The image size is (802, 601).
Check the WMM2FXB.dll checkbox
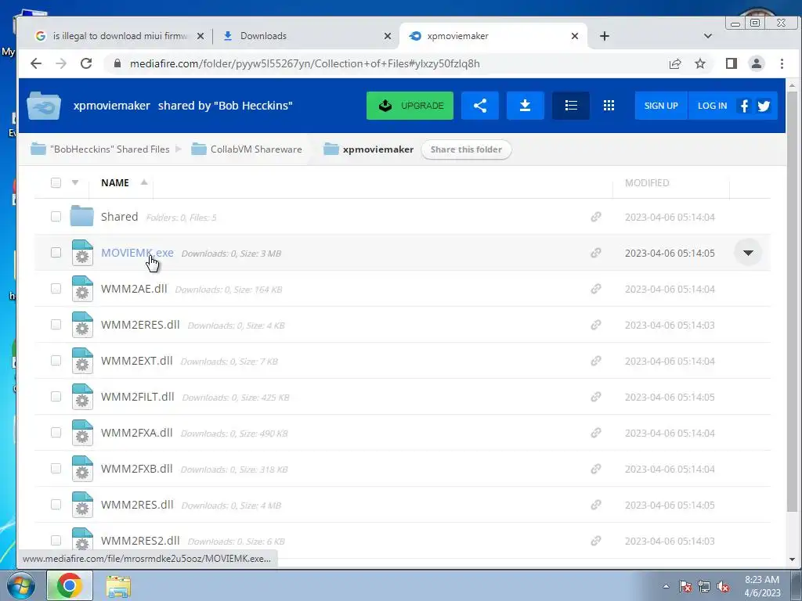coord(56,469)
